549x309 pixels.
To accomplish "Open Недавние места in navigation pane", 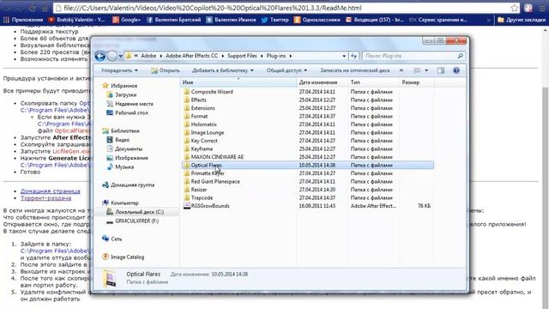I will (x=134, y=104).
